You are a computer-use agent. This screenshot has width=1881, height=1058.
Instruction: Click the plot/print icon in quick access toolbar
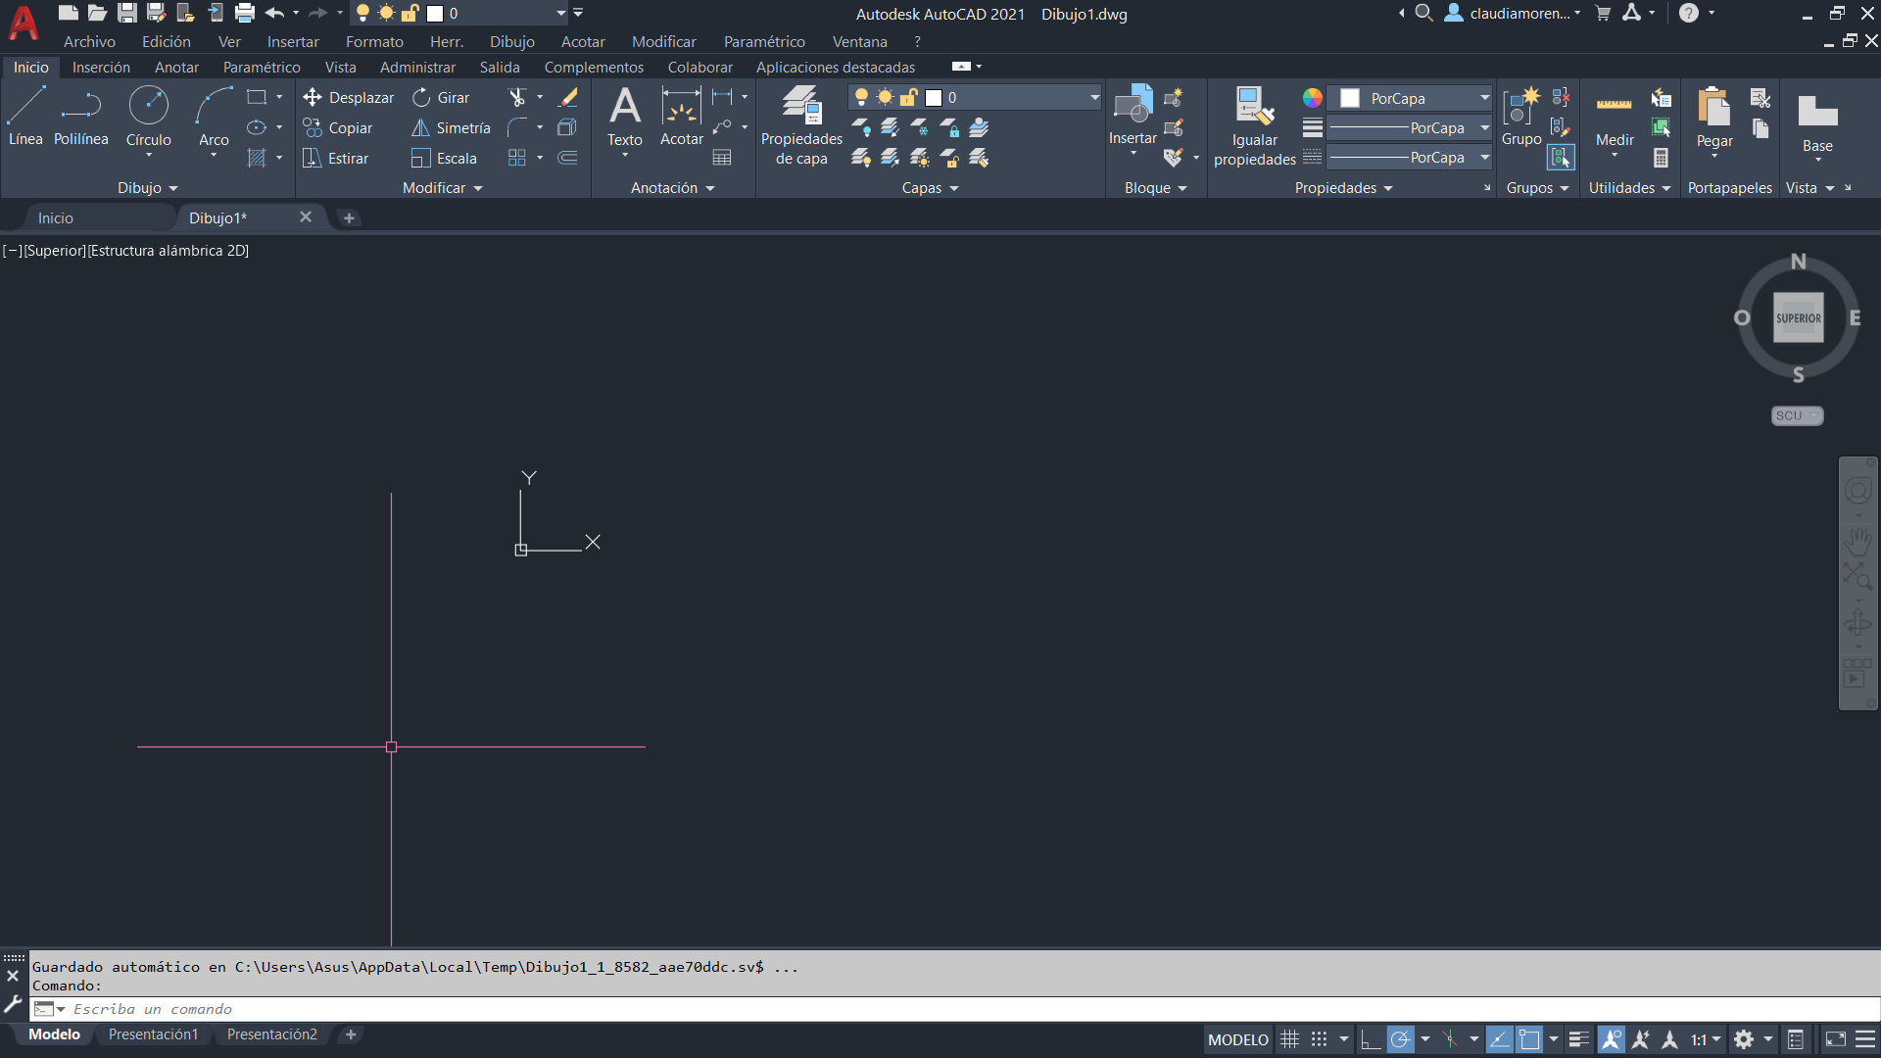pyautogui.click(x=245, y=13)
